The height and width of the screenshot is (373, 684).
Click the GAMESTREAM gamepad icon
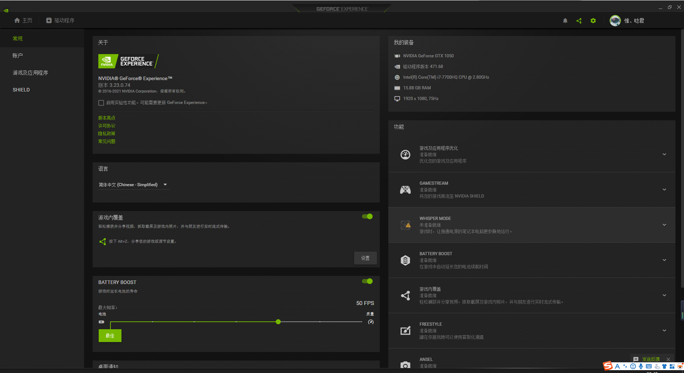tap(405, 190)
